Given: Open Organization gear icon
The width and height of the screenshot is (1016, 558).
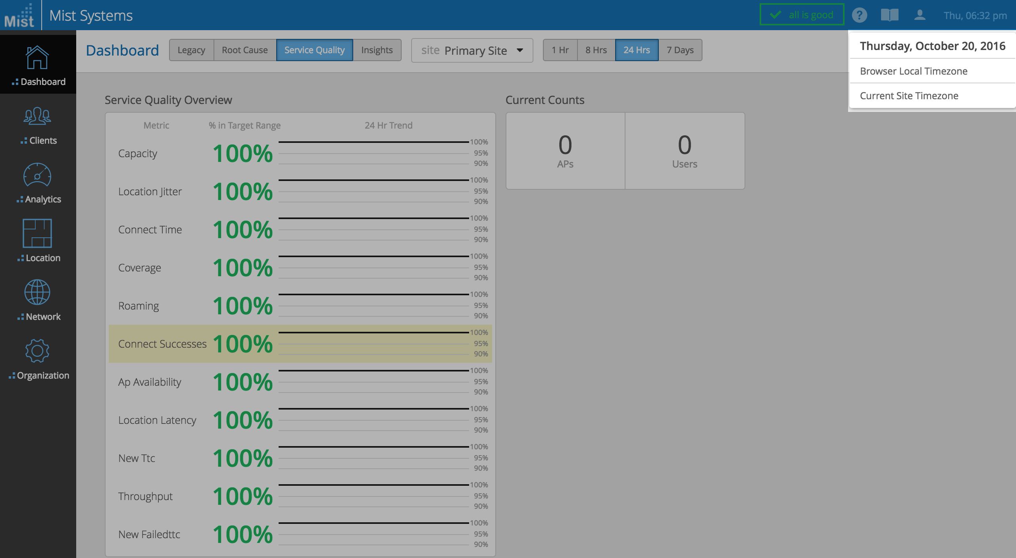Looking at the screenshot, I should [37, 351].
